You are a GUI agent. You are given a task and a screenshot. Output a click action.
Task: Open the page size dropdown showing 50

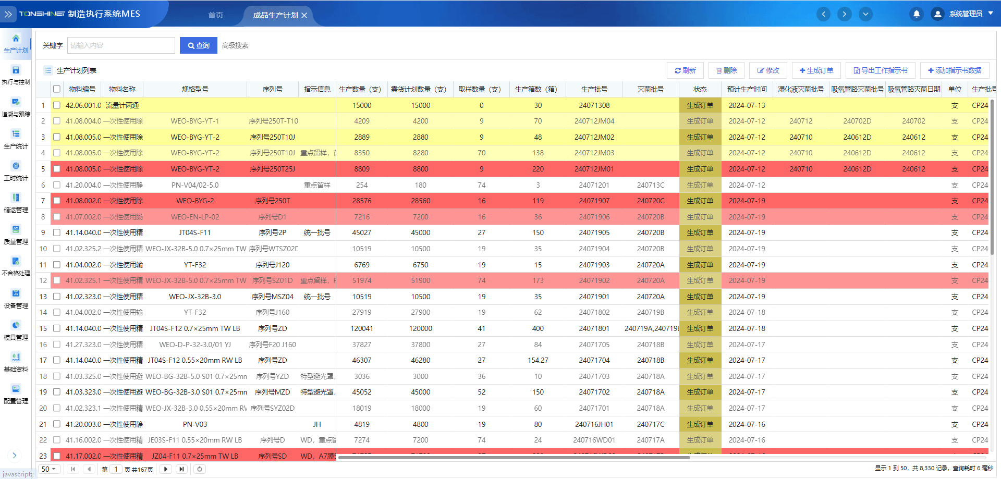tap(48, 469)
